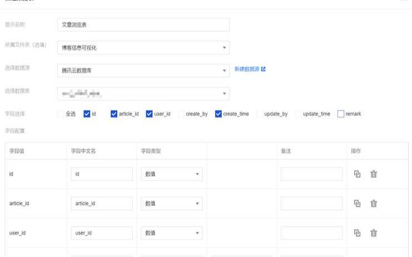Uncheck the id field checkbox
Screen dimensions: 412x257
point(87,114)
